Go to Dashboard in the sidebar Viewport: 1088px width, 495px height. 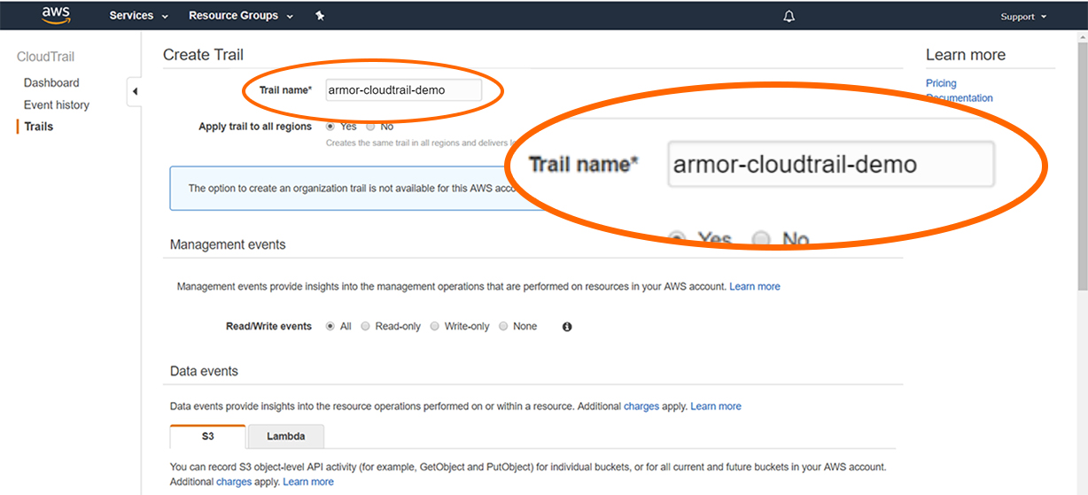pyautogui.click(x=51, y=82)
